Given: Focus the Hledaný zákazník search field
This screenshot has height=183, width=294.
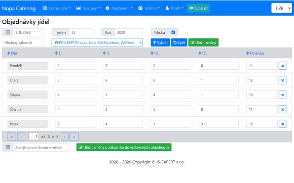Looking at the screenshot, I should pos(23,42).
